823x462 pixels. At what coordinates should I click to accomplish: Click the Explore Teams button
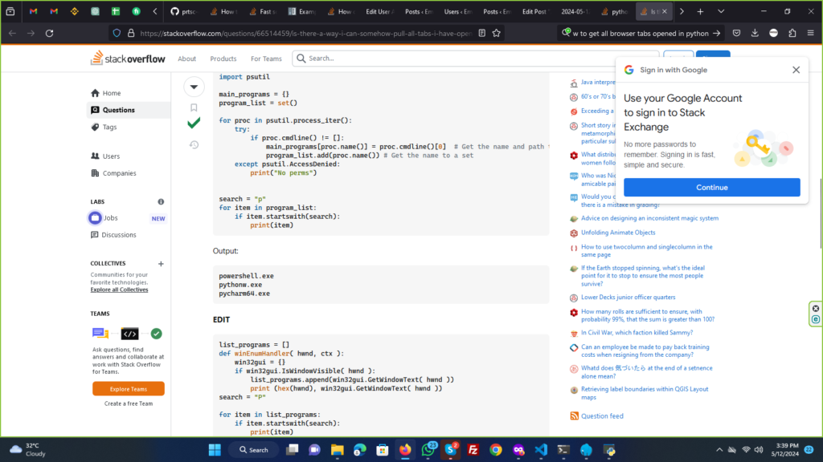pyautogui.click(x=129, y=389)
